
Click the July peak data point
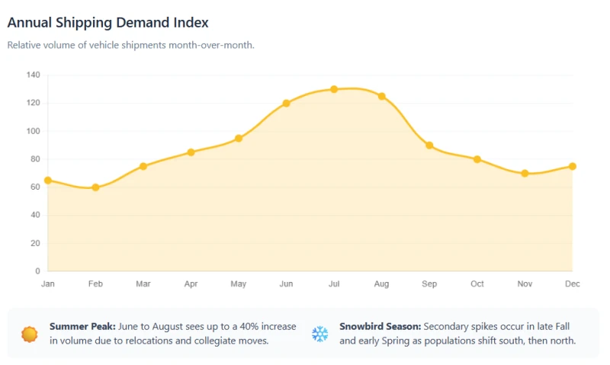(x=334, y=89)
